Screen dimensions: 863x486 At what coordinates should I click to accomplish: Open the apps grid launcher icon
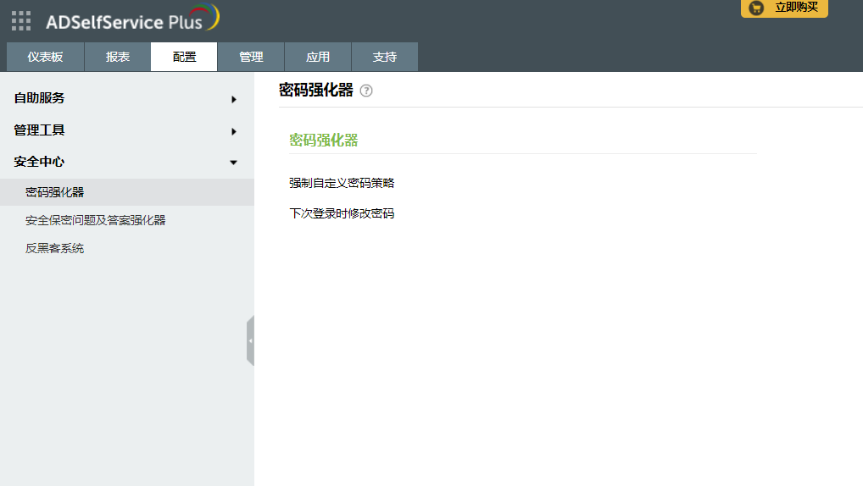click(x=21, y=20)
